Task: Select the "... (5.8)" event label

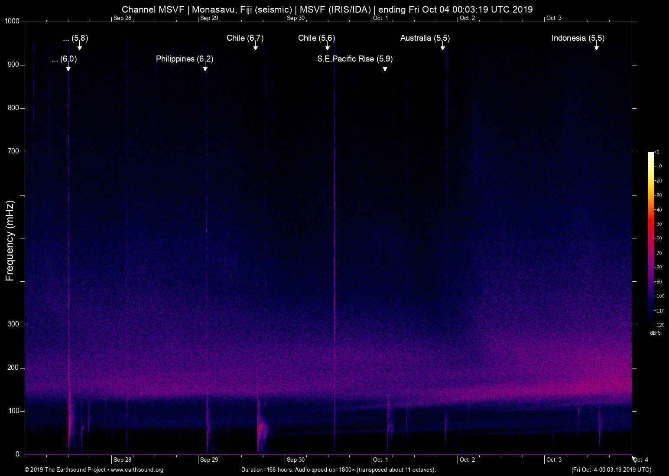Action: tap(76, 38)
